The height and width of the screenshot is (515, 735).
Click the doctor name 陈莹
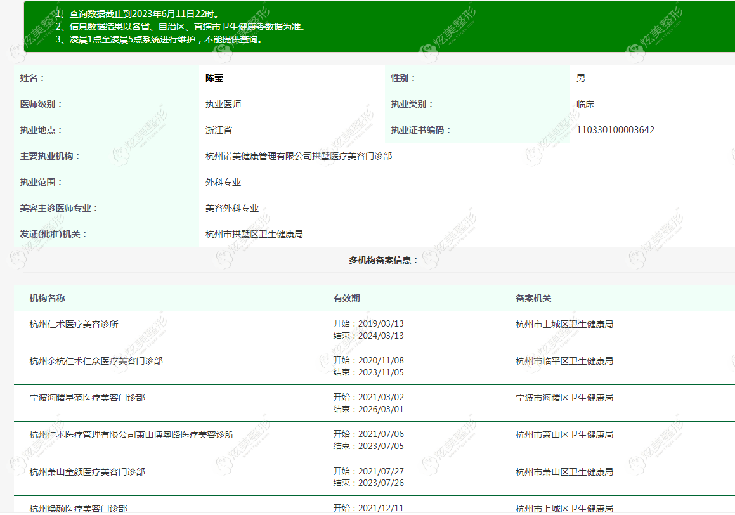pyautogui.click(x=214, y=78)
